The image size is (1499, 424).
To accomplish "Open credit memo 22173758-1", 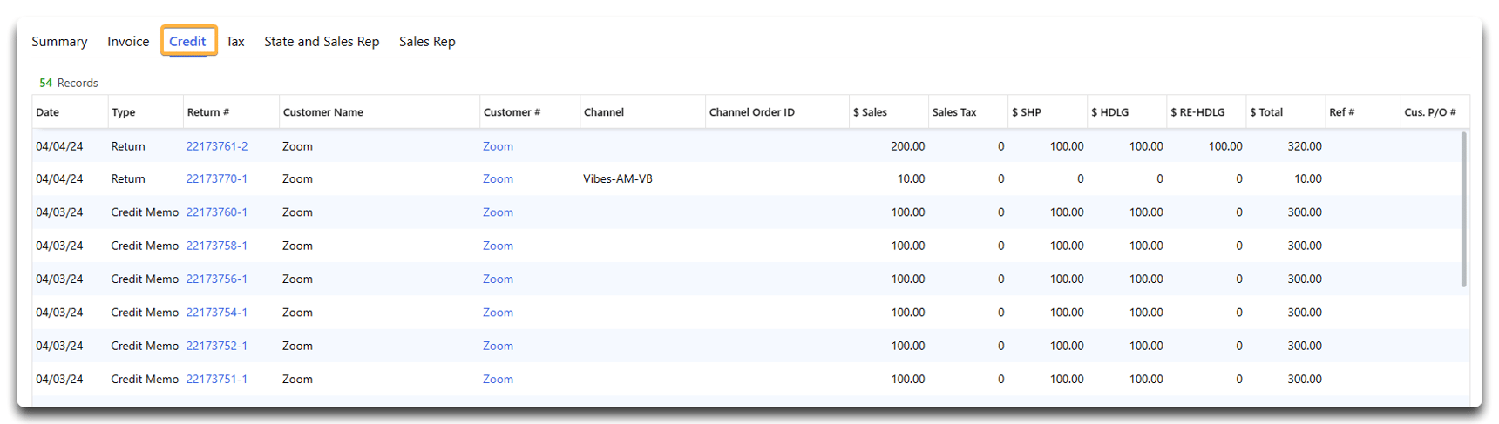I will tap(217, 246).
